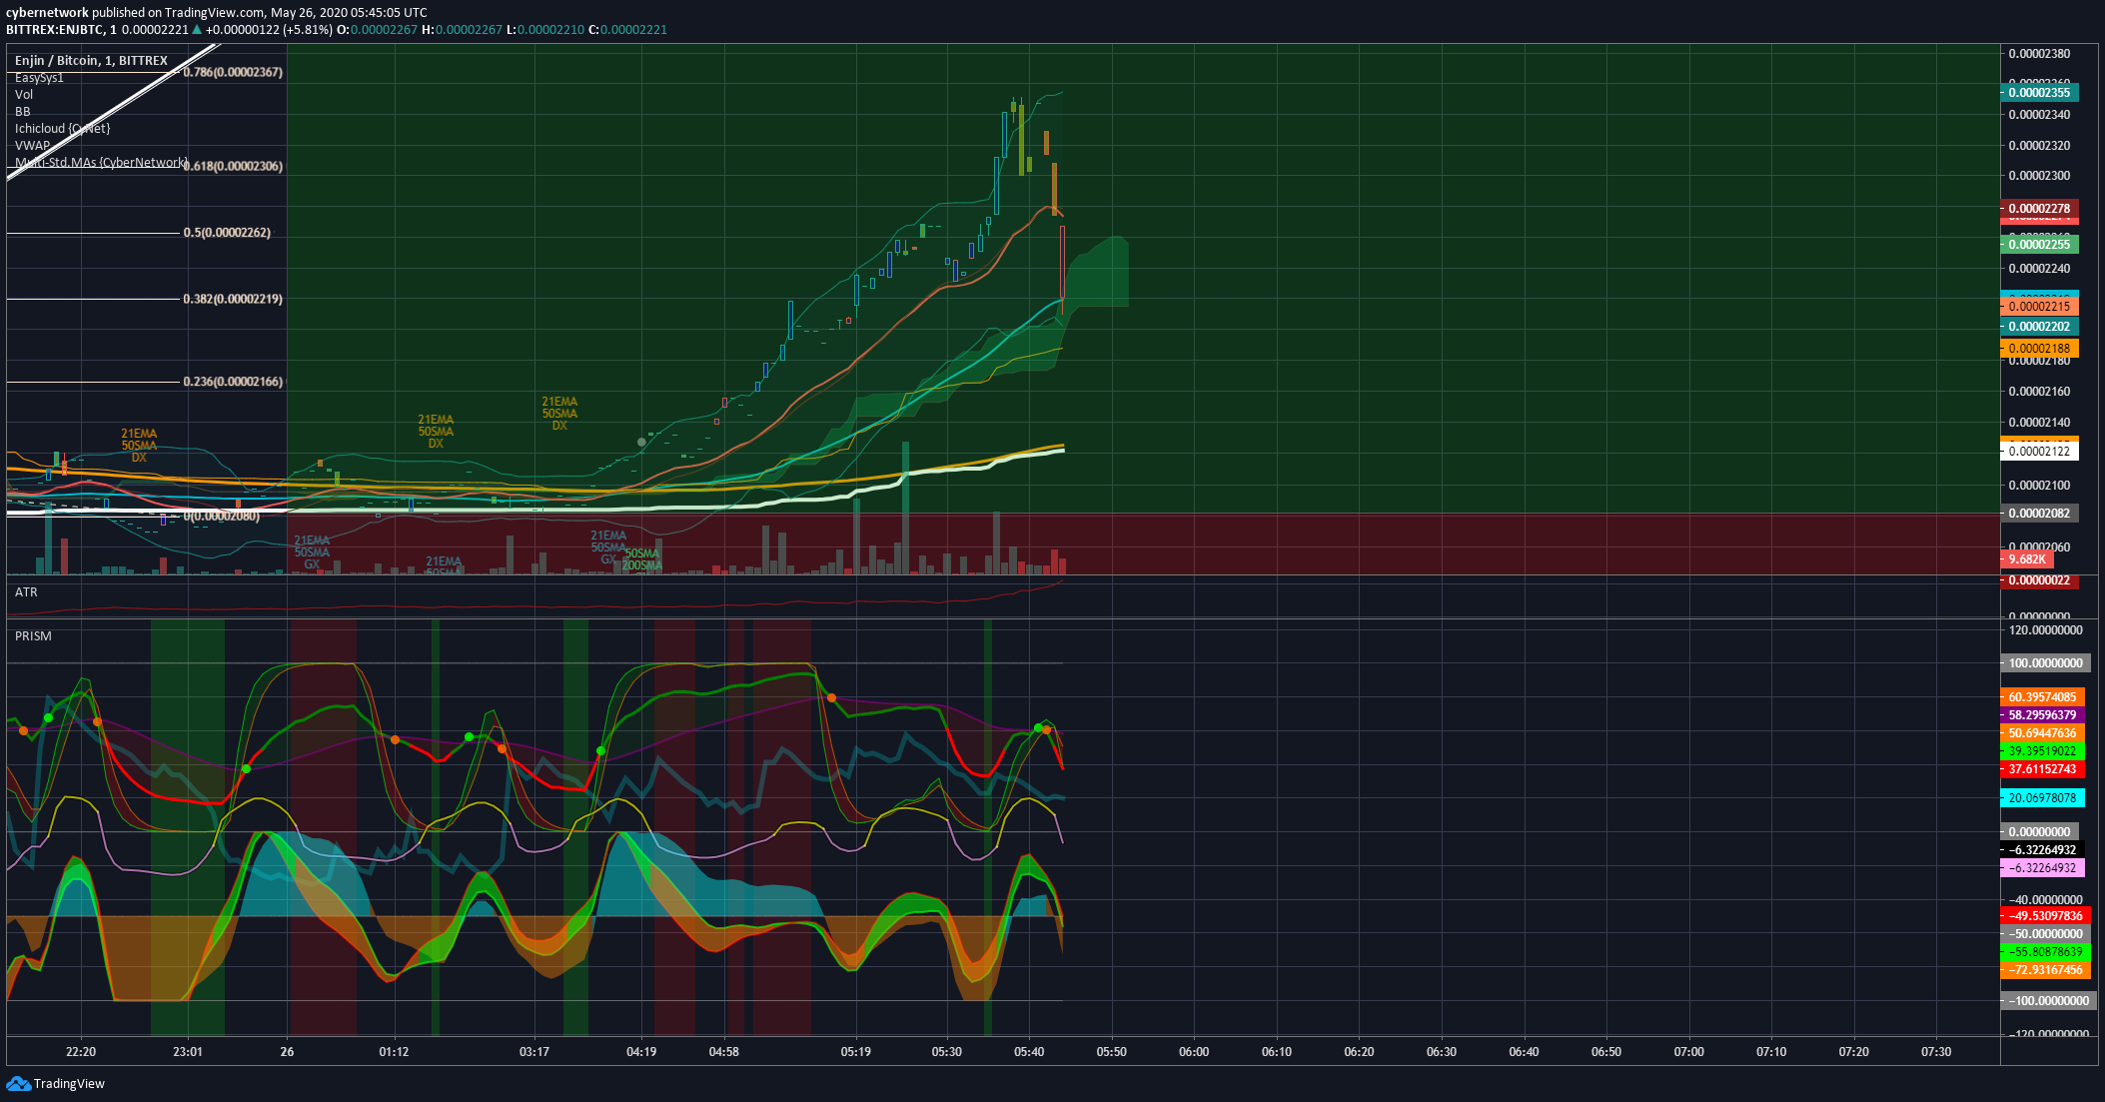Viewport: 2105px width, 1102px height.
Task: Click the orange 0.00002188 price tag
Action: pyautogui.click(x=2039, y=349)
